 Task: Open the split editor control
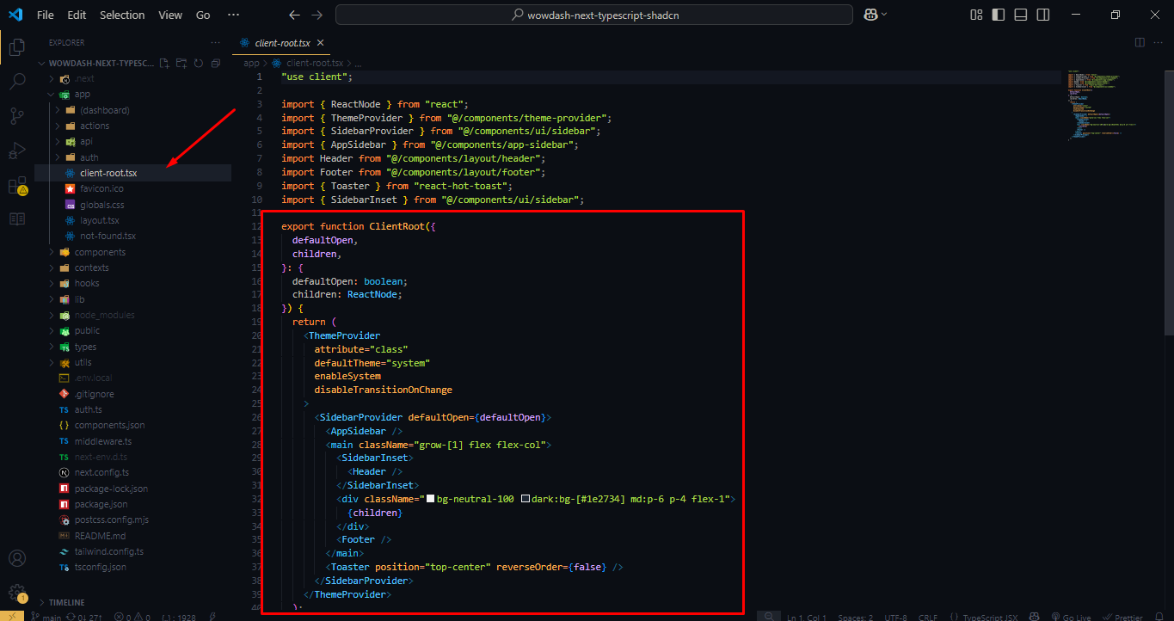(1139, 41)
